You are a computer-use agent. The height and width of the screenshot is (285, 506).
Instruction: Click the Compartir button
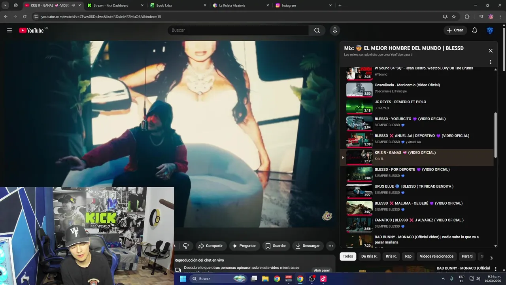click(x=210, y=246)
